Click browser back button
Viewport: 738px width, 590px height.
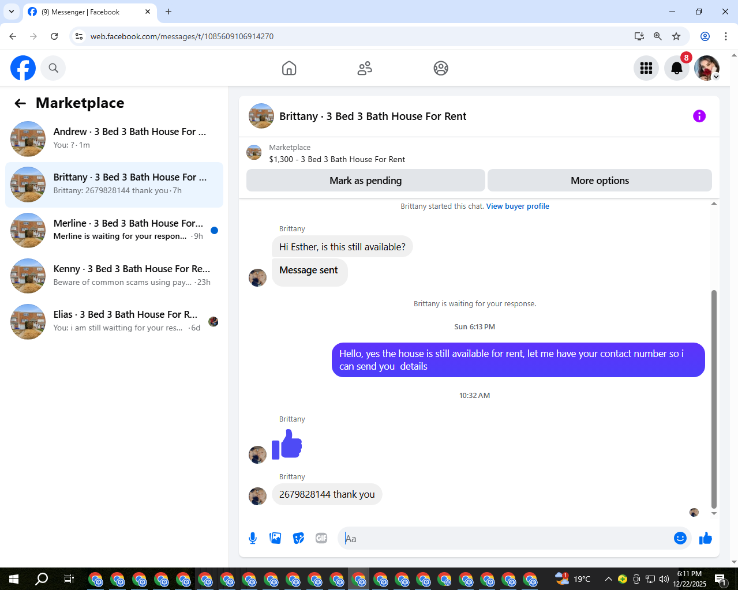coord(13,36)
